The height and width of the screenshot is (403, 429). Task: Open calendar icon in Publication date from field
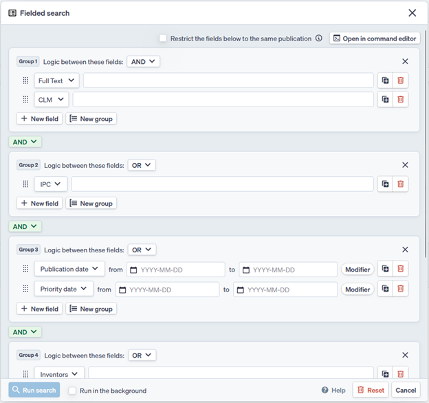[x=133, y=270]
